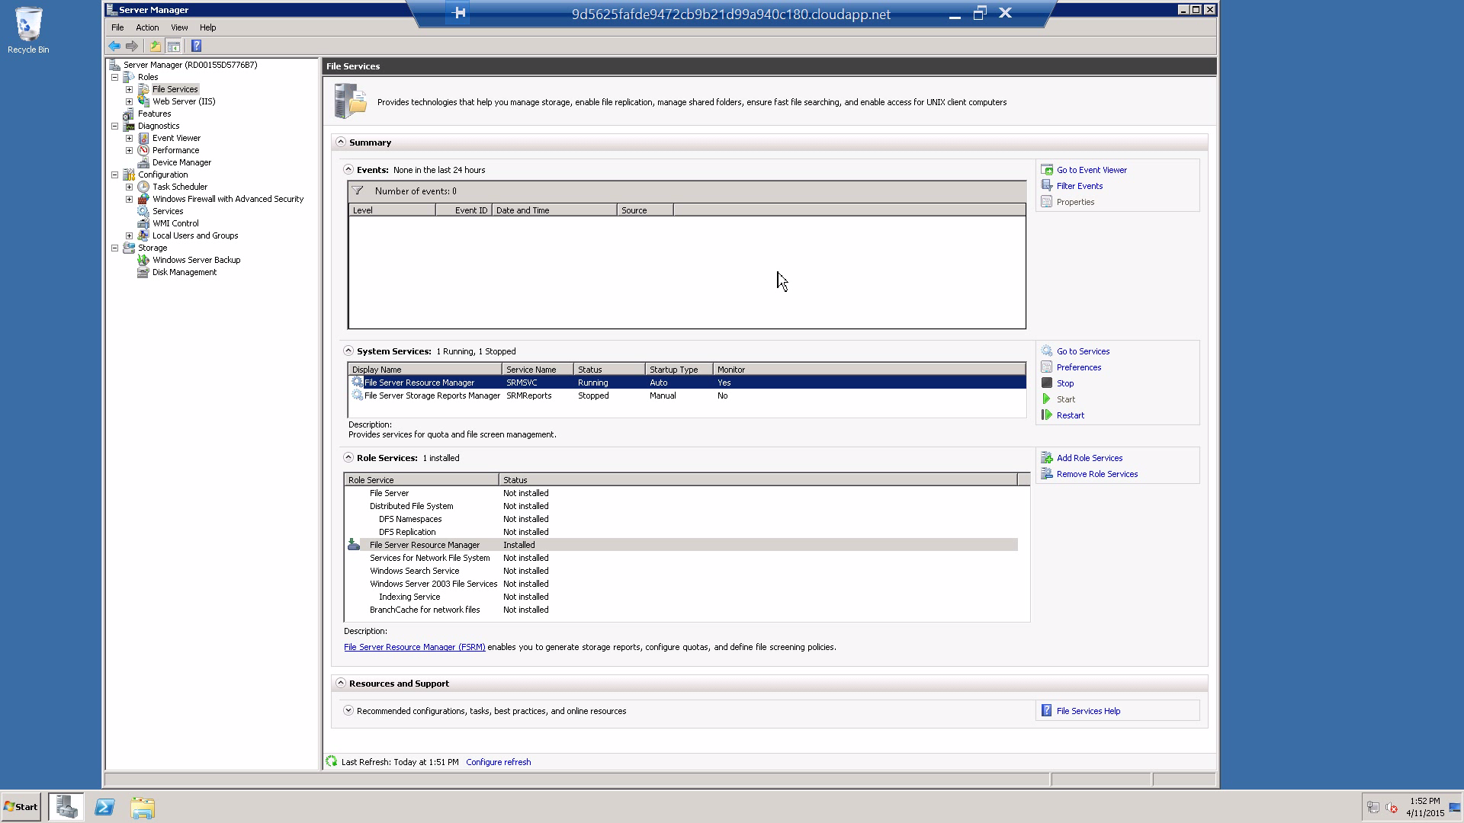Viewport: 1464px width, 823px height.
Task: Click the File Services tree icon
Action: click(x=143, y=89)
